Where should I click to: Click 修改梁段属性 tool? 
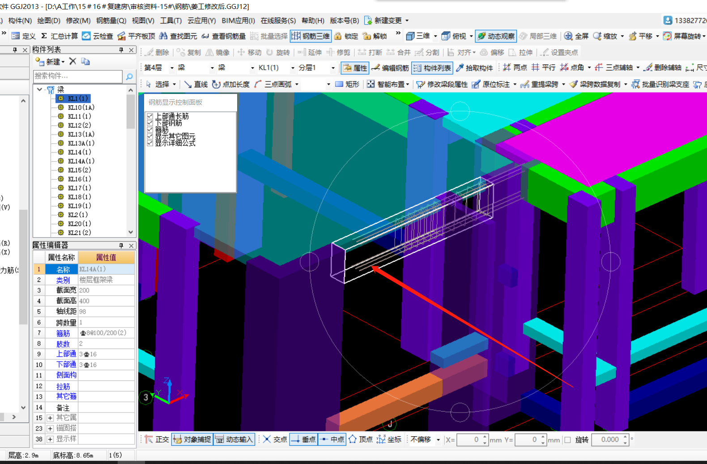point(442,84)
